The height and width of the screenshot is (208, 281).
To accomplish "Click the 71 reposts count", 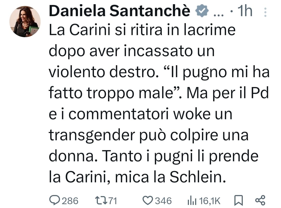I will point(112,201).
